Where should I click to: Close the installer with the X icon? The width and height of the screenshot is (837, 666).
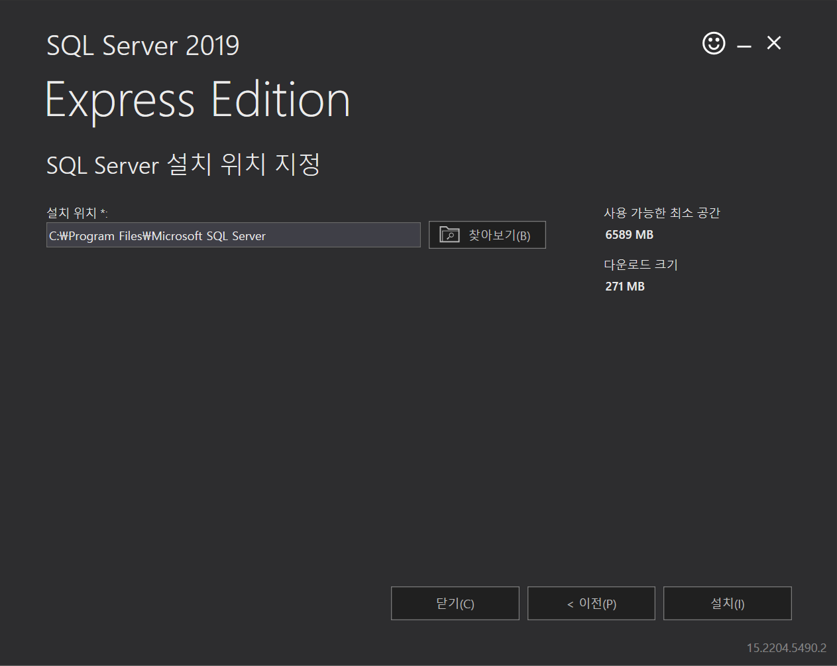point(773,43)
